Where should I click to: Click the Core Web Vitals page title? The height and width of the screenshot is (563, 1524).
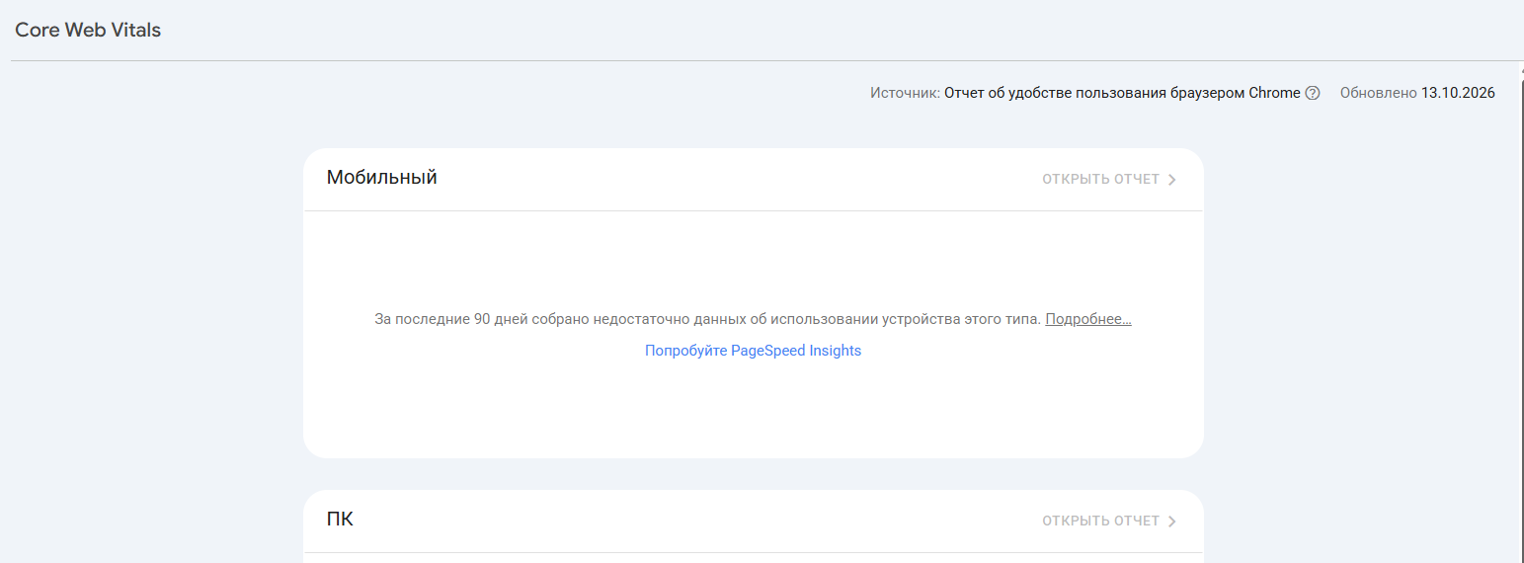(x=88, y=30)
